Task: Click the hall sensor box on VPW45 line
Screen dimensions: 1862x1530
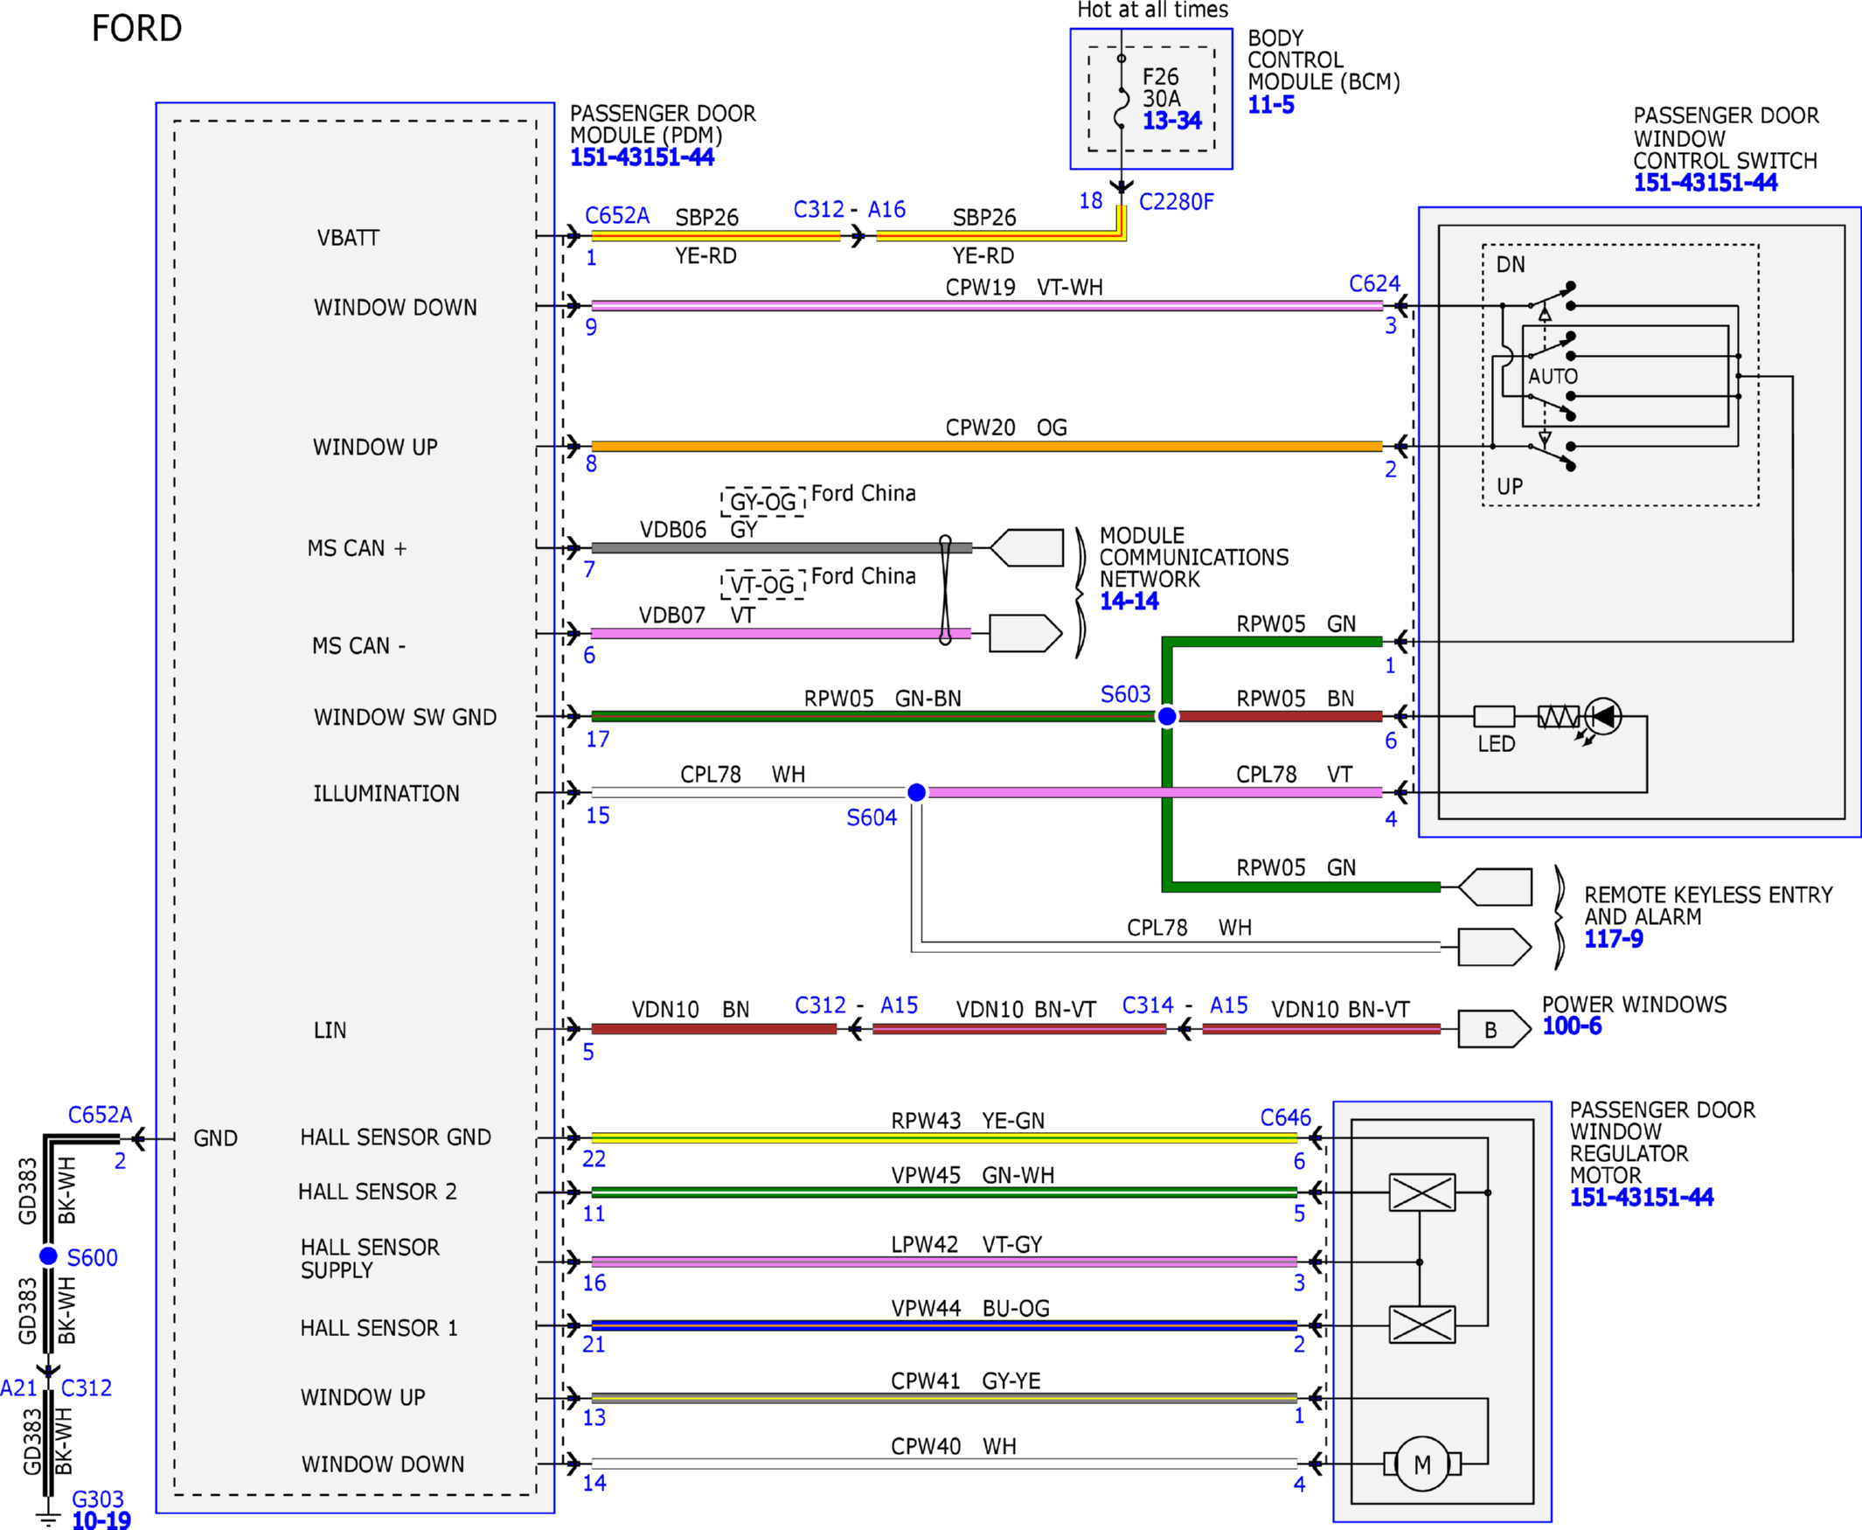Action: pos(1421,1193)
